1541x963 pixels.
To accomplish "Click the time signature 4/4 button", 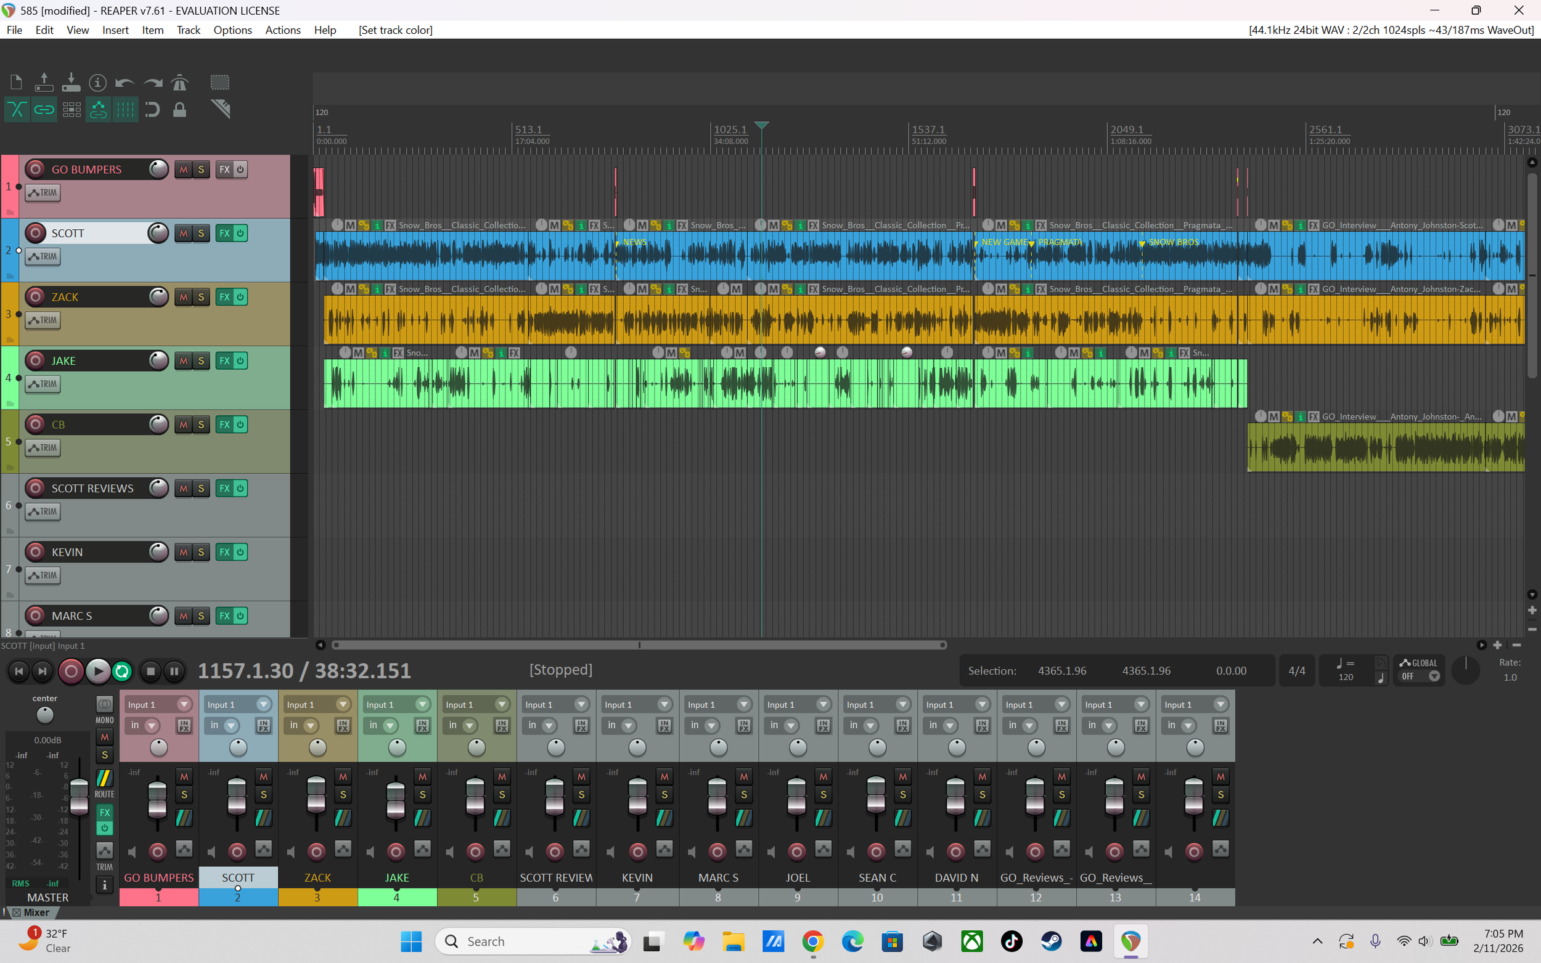I will pyautogui.click(x=1296, y=671).
